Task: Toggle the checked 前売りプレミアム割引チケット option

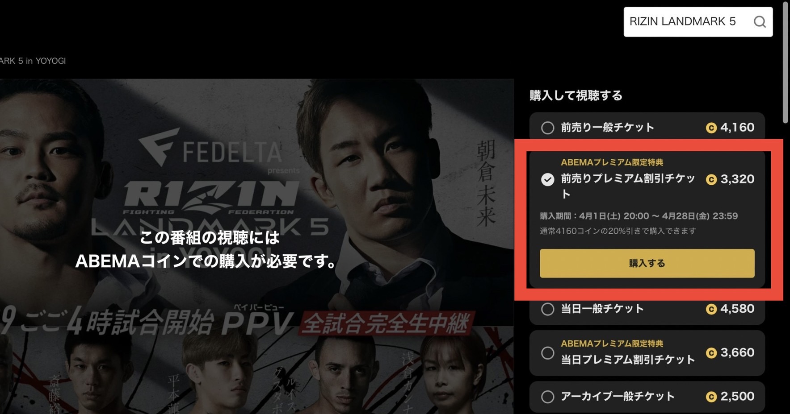Action: (x=547, y=179)
